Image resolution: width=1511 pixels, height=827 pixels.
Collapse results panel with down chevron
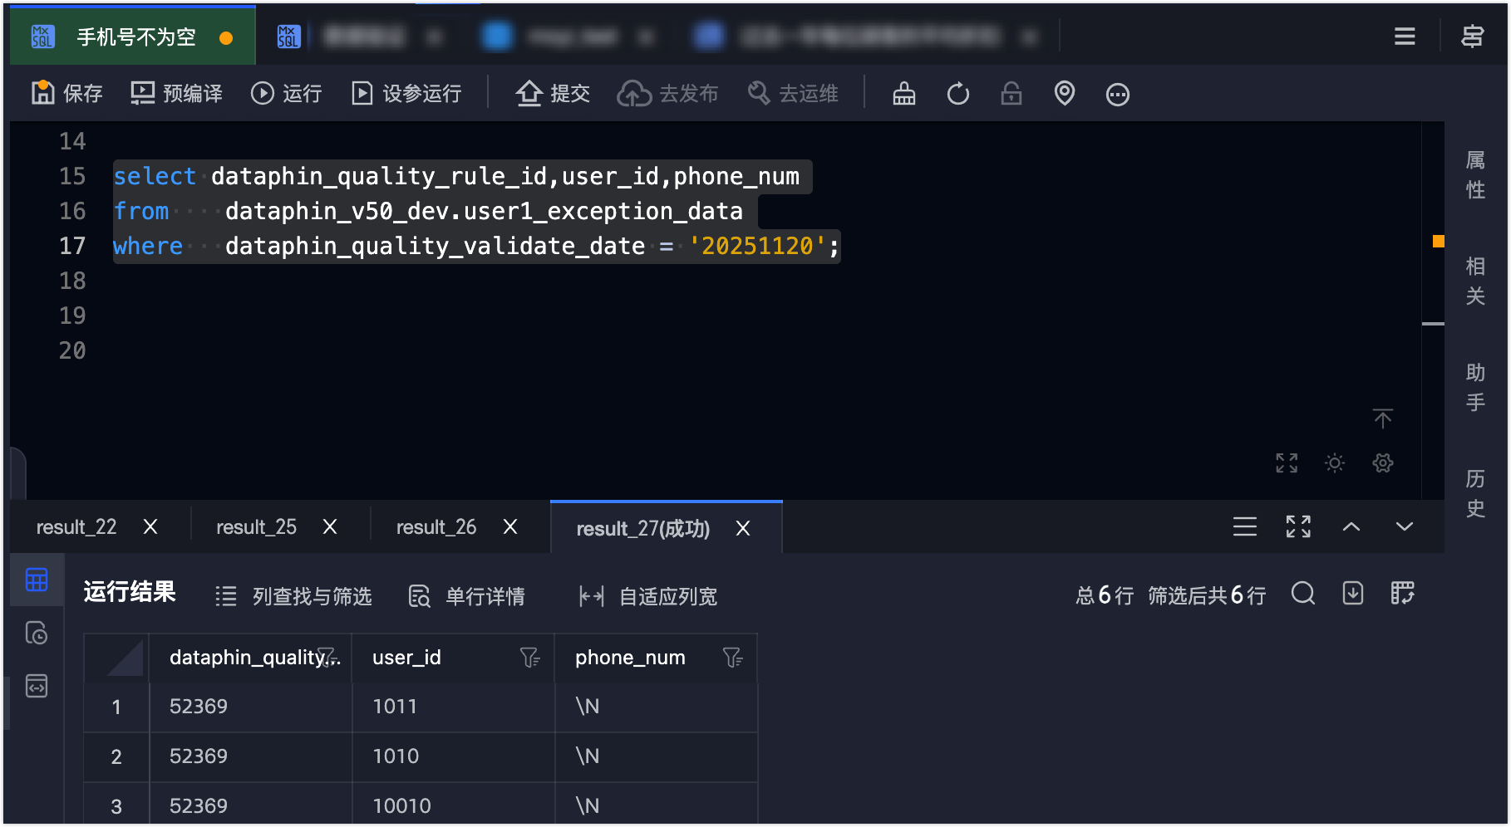tap(1405, 526)
